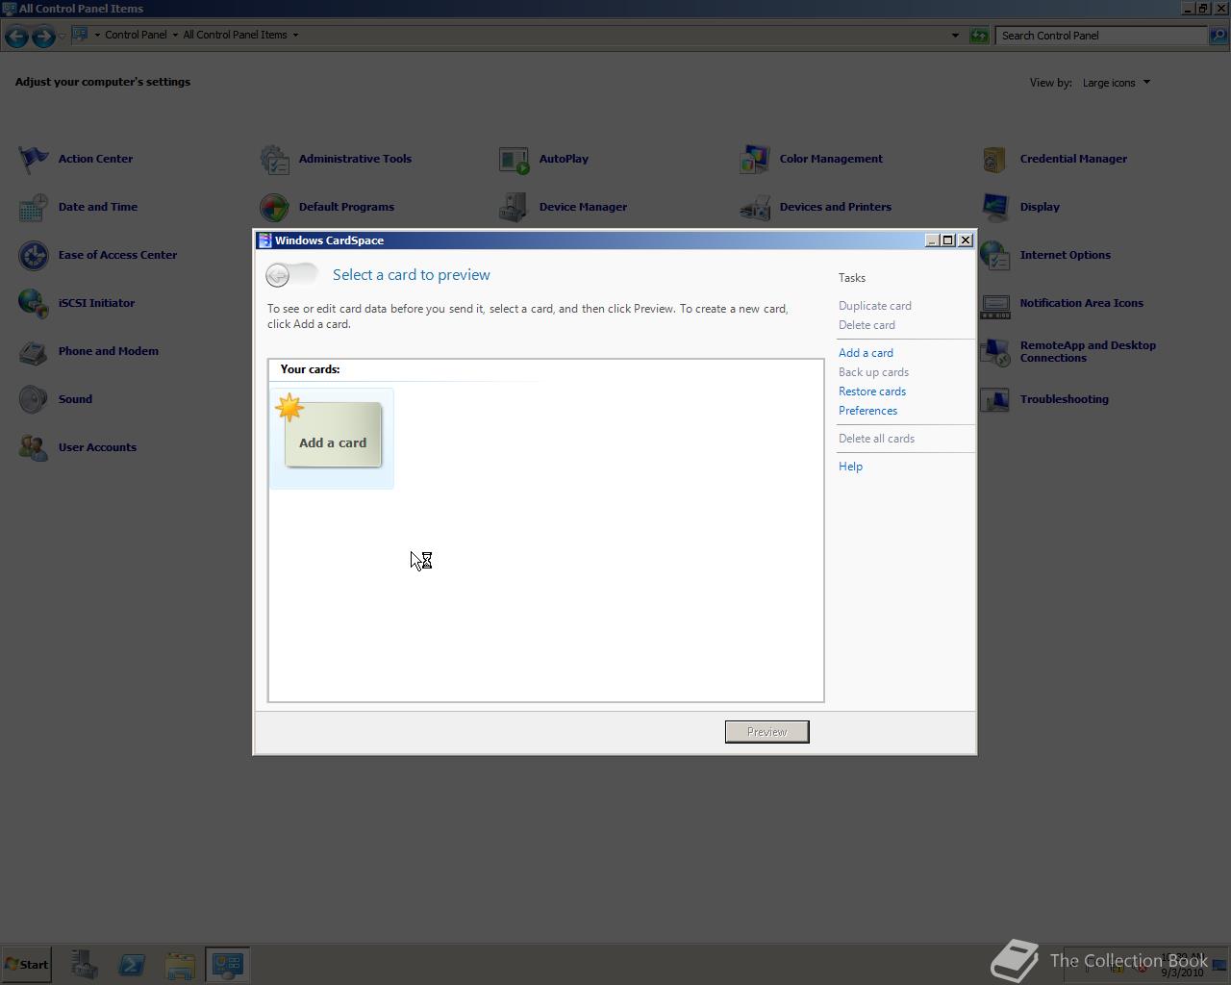Viewport: 1231px width, 985px height.
Task: Maximize the Windows CardSpace window
Action: [948, 240]
